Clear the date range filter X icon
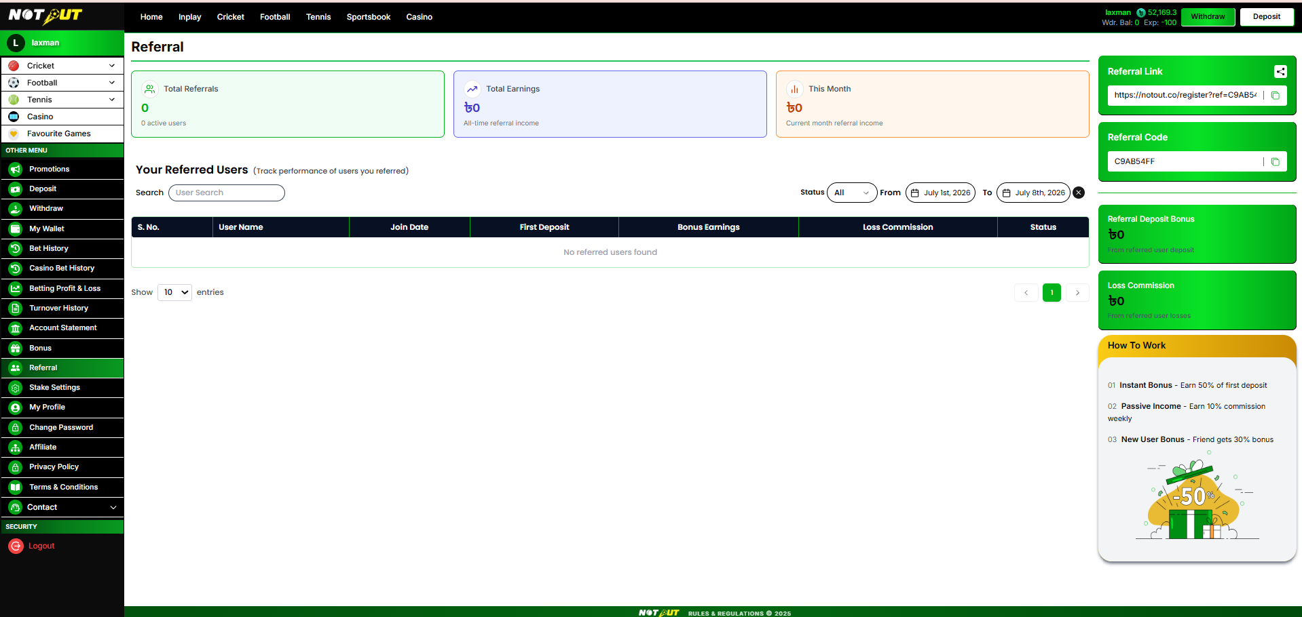This screenshot has width=1302, height=617. (1079, 193)
